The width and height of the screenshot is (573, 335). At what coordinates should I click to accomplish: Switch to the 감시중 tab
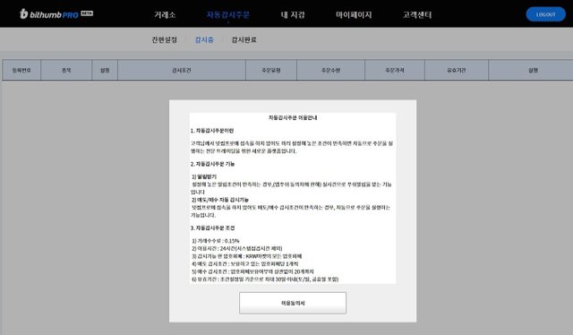coord(204,39)
